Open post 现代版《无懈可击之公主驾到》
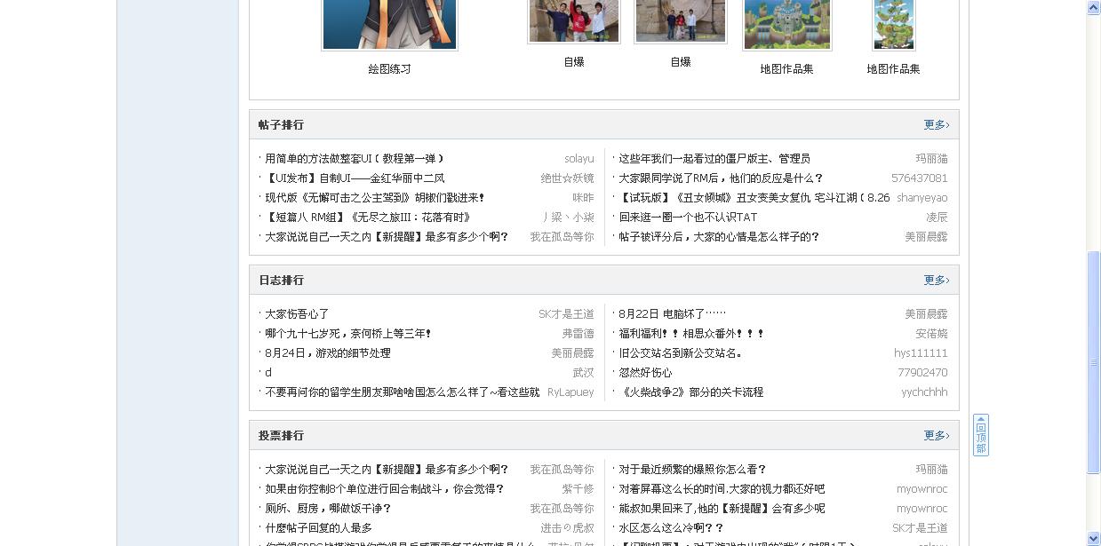1101x546 pixels. 375,198
